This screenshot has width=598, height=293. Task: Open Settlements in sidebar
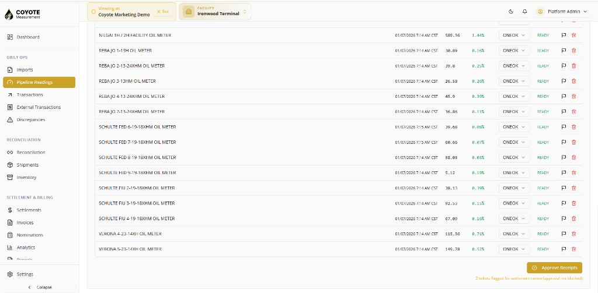(x=39, y=210)
